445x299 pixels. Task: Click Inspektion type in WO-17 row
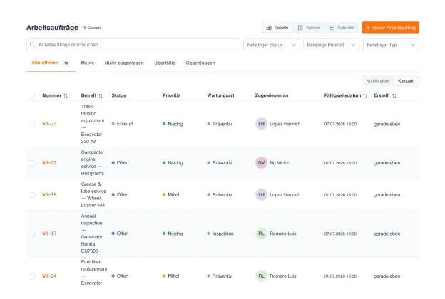[220, 234]
